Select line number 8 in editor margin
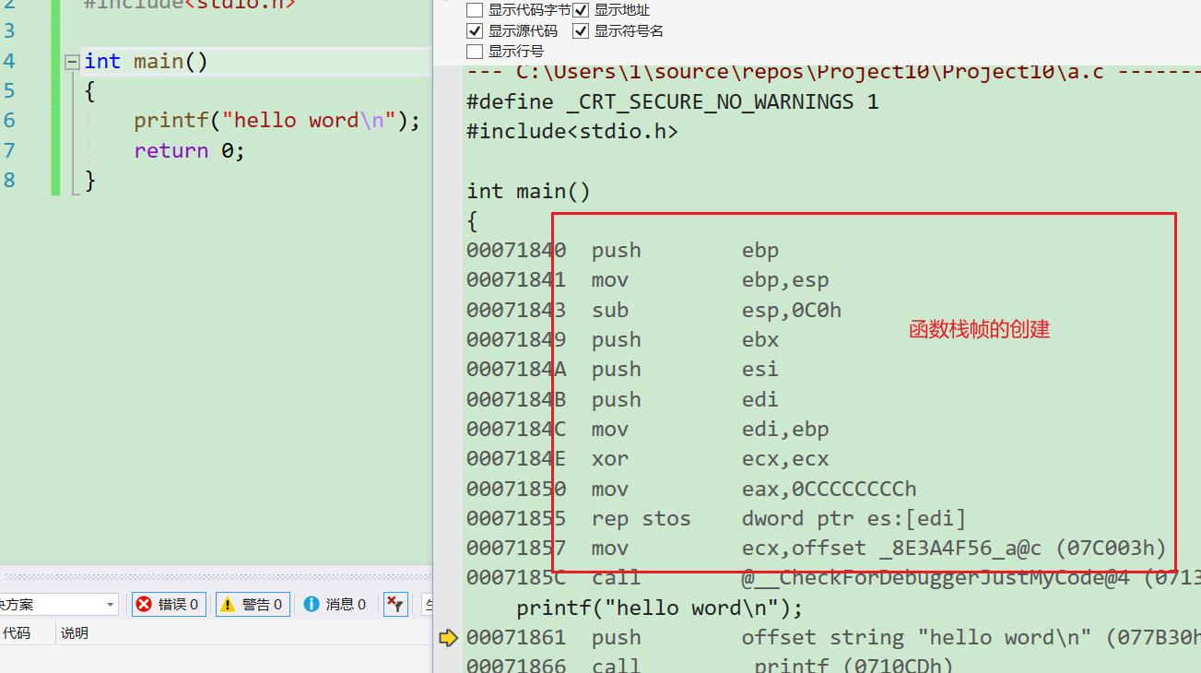 9,180
